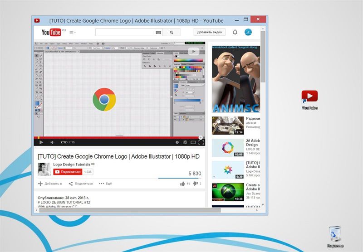Open the notifications bell

click(235, 32)
